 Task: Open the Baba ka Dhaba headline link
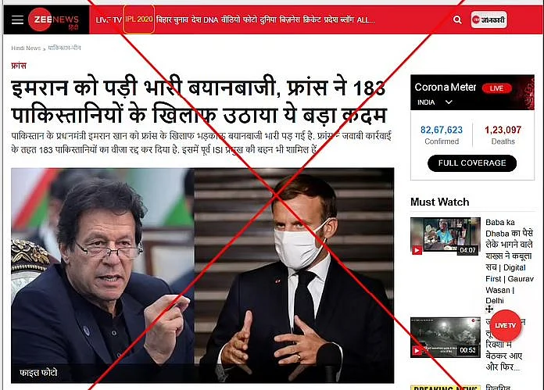[510, 261]
